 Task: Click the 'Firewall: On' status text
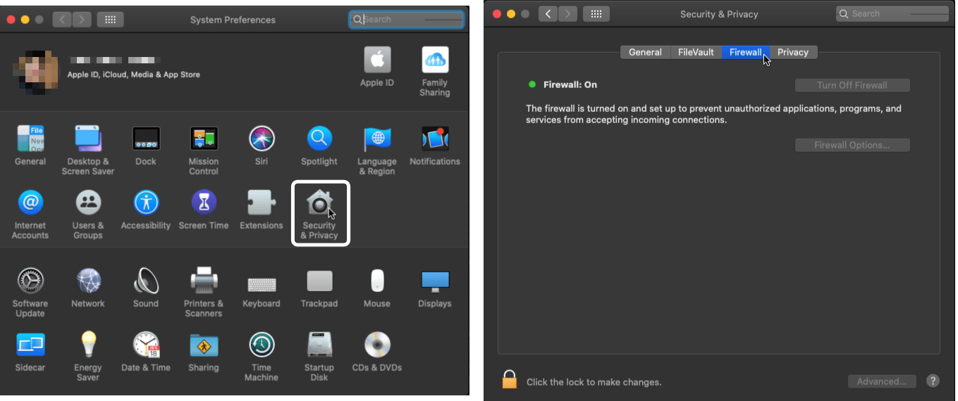570,84
